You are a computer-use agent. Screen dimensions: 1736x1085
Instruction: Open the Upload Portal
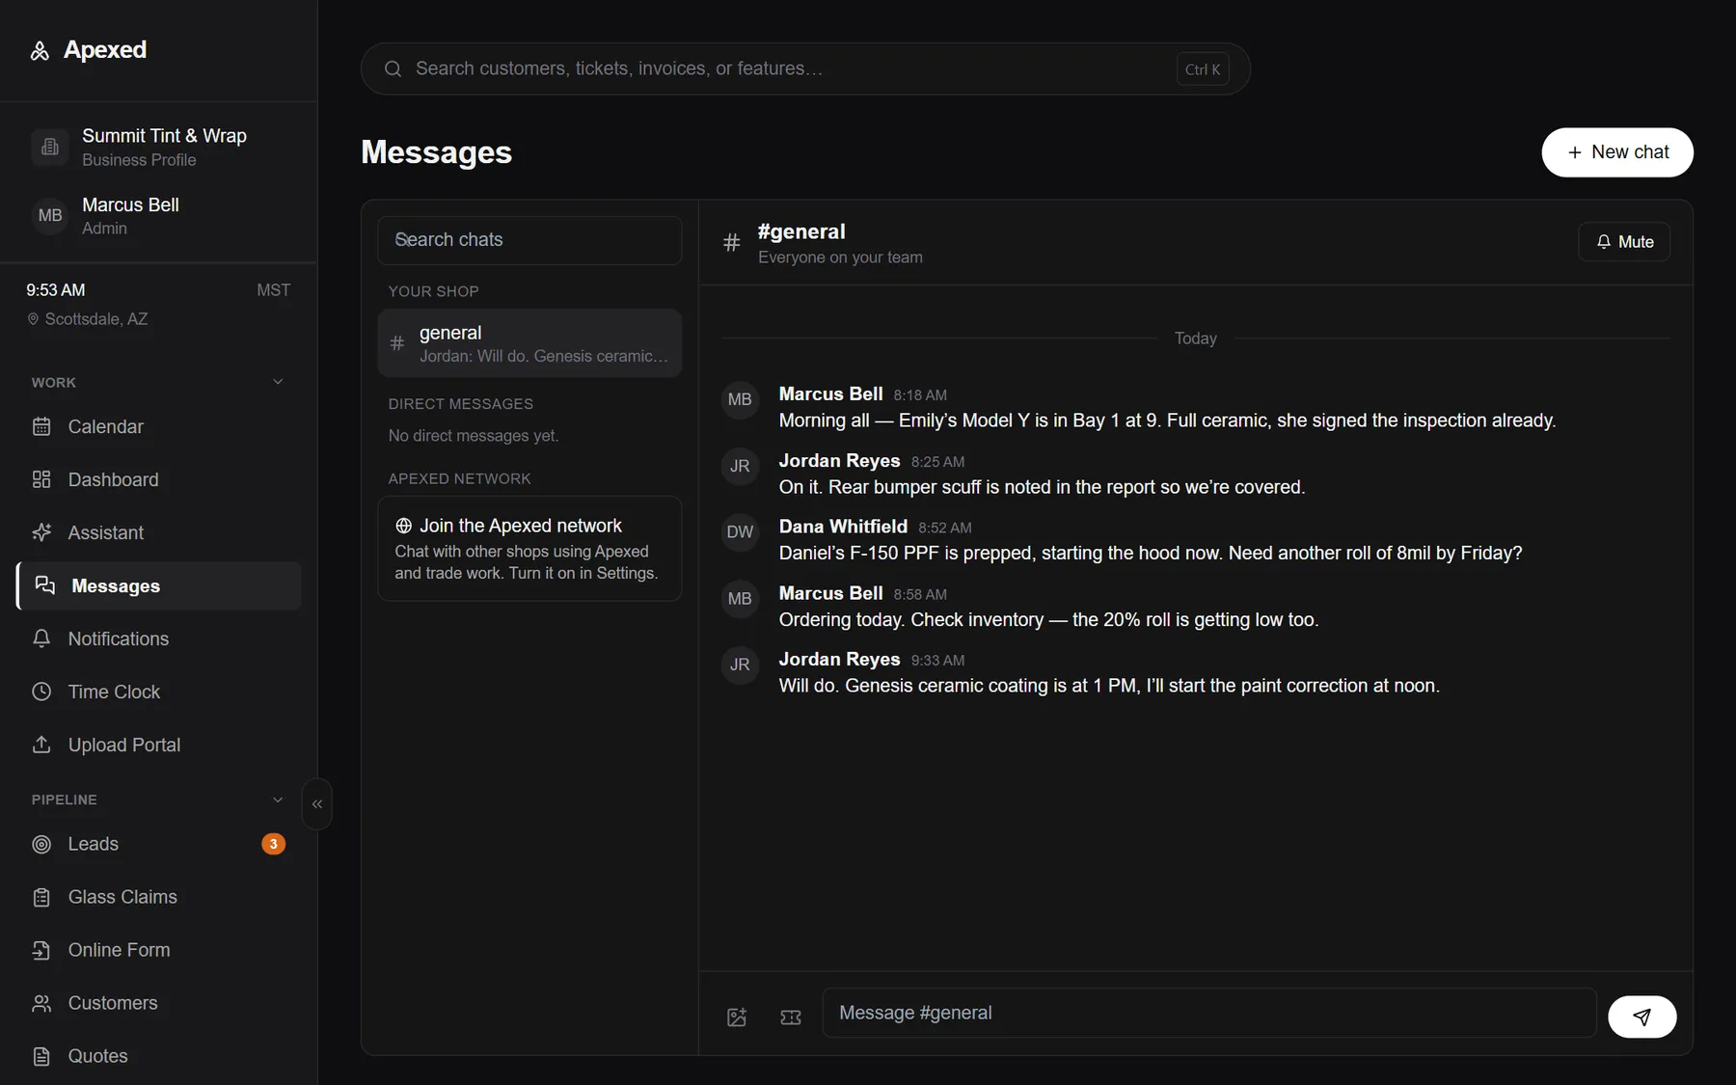[158, 745]
